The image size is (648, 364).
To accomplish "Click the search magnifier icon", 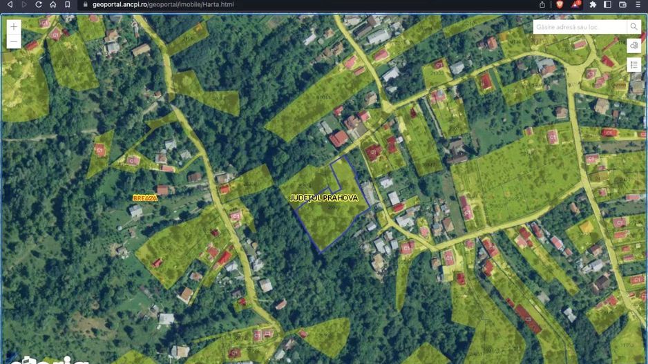I will tap(633, 27).
